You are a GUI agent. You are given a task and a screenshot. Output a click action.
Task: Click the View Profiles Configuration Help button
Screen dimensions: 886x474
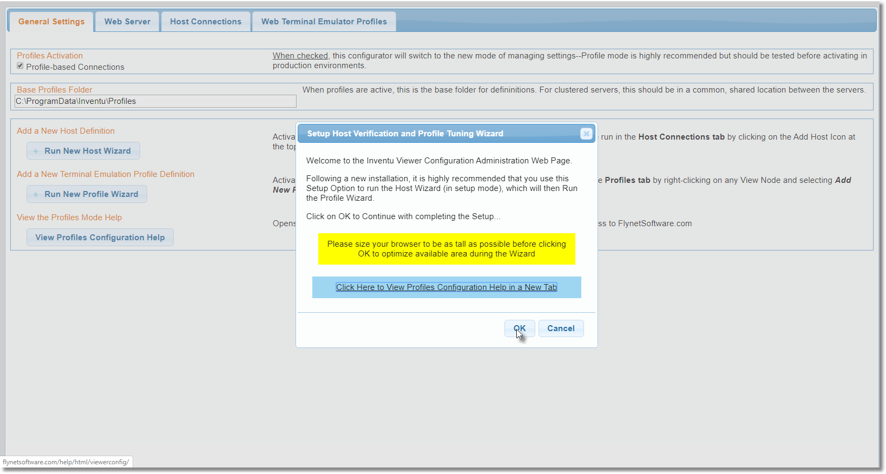click(x=100, y=238)
